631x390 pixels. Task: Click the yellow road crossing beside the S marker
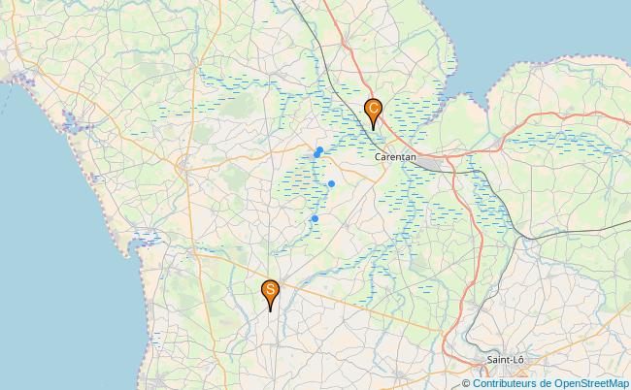283,283
